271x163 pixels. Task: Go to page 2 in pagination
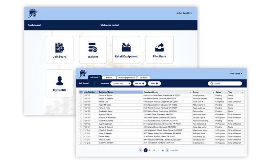pos(150,150)
